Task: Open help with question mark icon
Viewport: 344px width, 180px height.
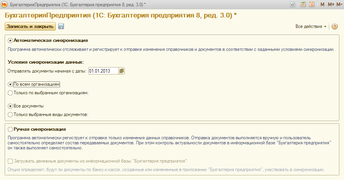Action: 335,27
